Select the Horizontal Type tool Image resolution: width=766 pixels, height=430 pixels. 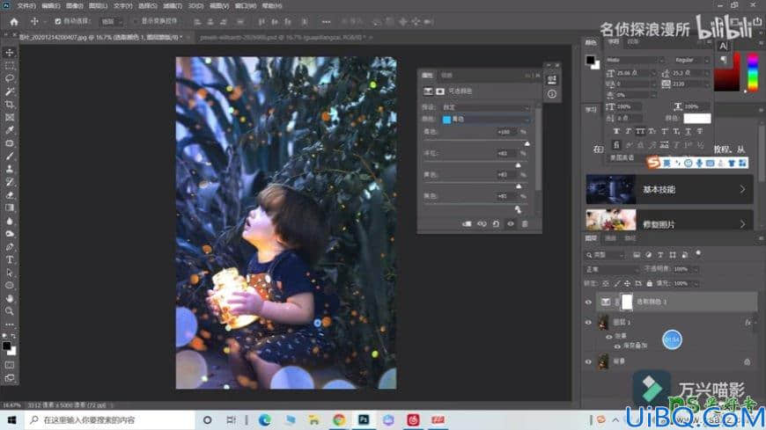[10, 259]
